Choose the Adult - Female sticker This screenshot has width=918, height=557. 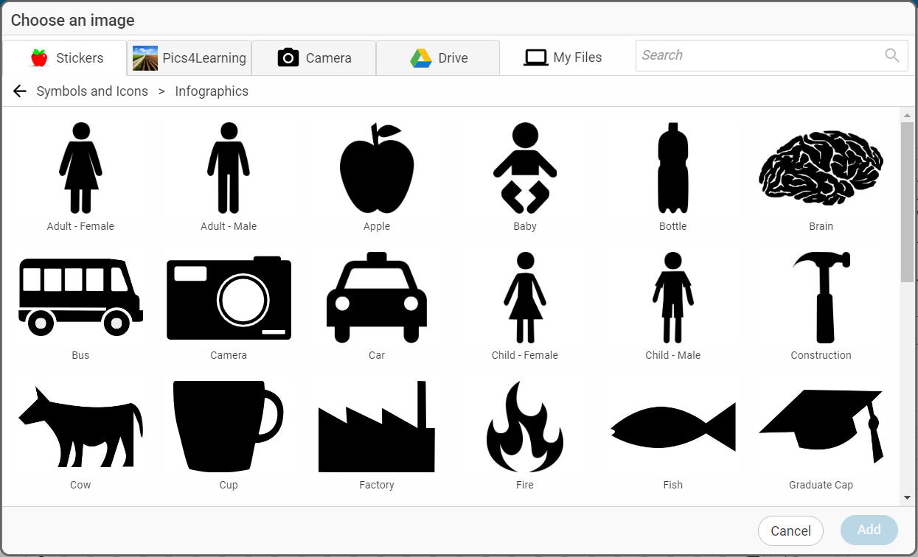pyautogui.click(x=80, y=167)
